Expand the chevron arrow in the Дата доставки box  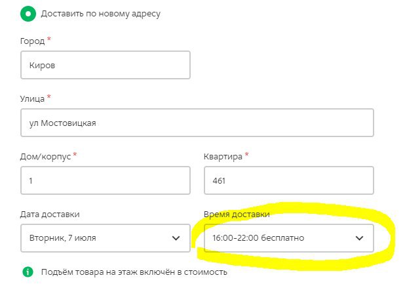pyautogui.click(x=176, y=238)
